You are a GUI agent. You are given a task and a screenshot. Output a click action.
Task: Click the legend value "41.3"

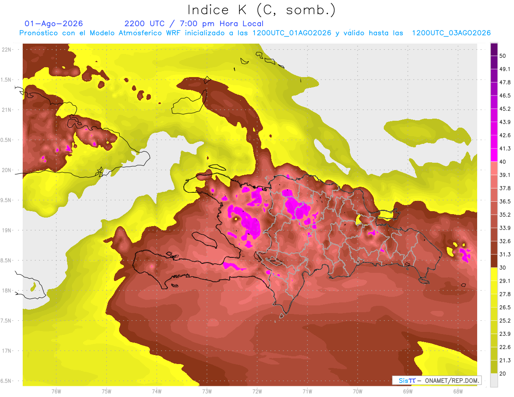tap(505, 149)
